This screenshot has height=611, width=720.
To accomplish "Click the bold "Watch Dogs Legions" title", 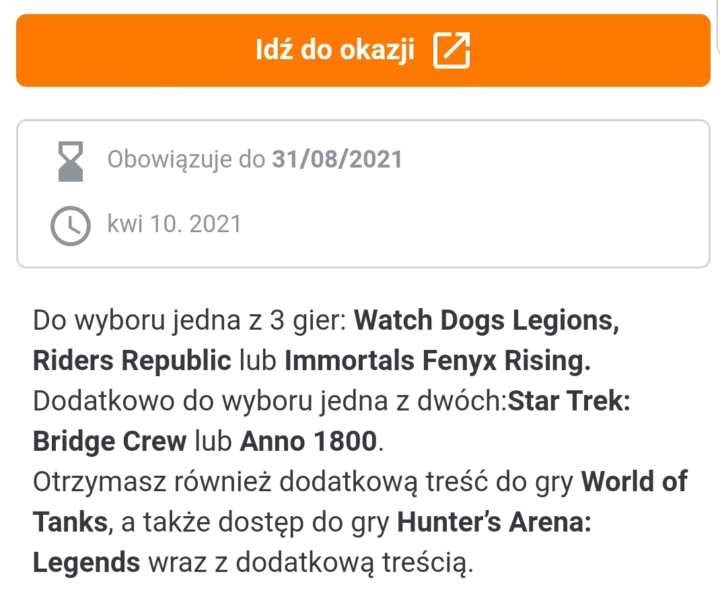I will pyautogui.click(x=487, y=321).
